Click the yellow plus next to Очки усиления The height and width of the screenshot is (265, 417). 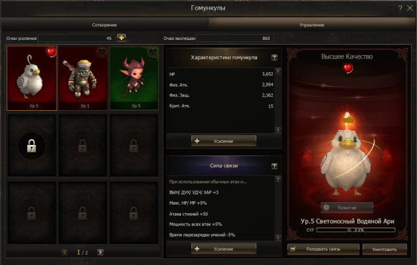click(x=121, y=38)
